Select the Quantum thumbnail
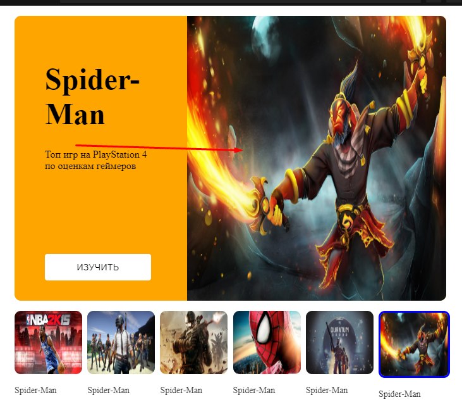The image size is (462, 402). (x=340, y=342)
